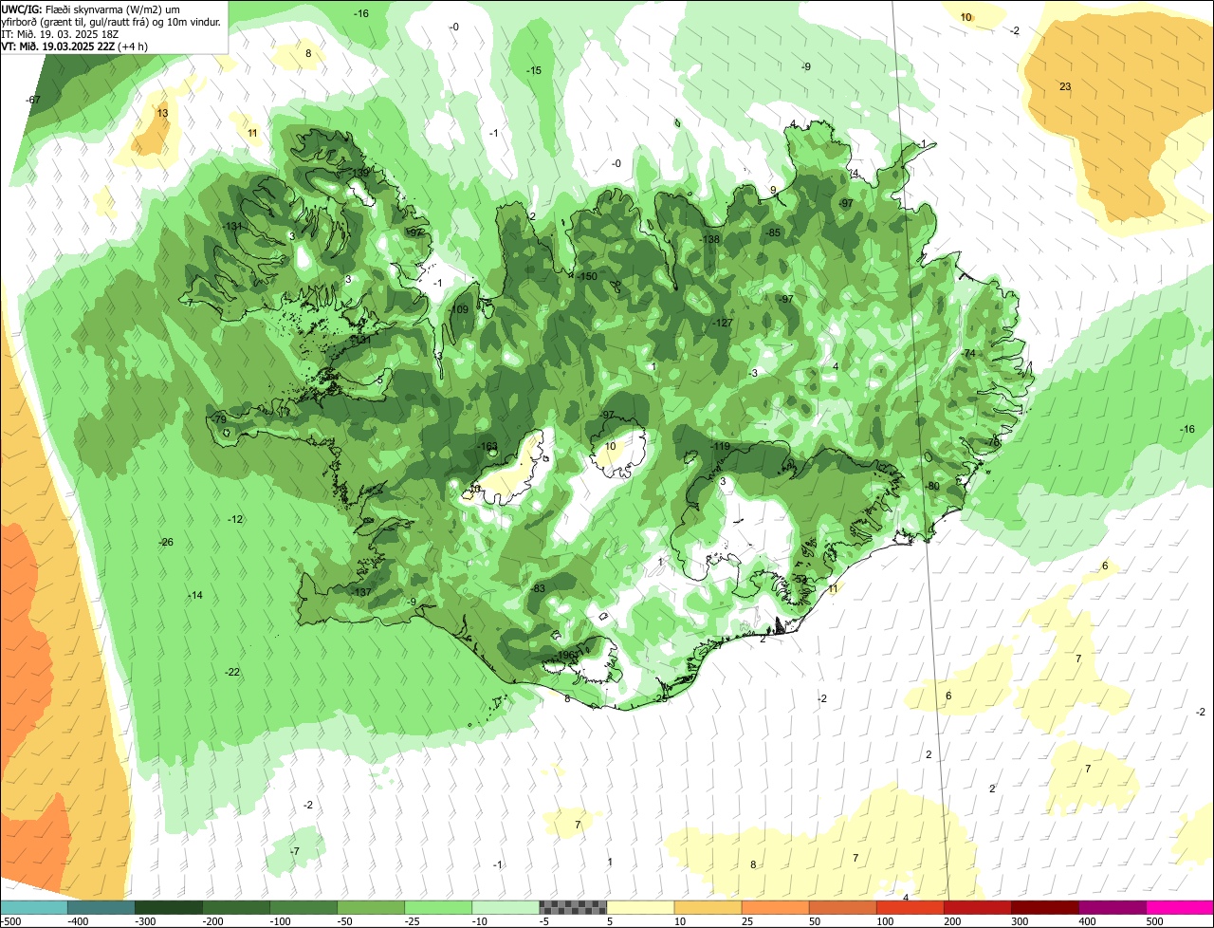Click the map value -137
The height and width of the screenshot is (928, 1214).
click(x=361, y=592)
